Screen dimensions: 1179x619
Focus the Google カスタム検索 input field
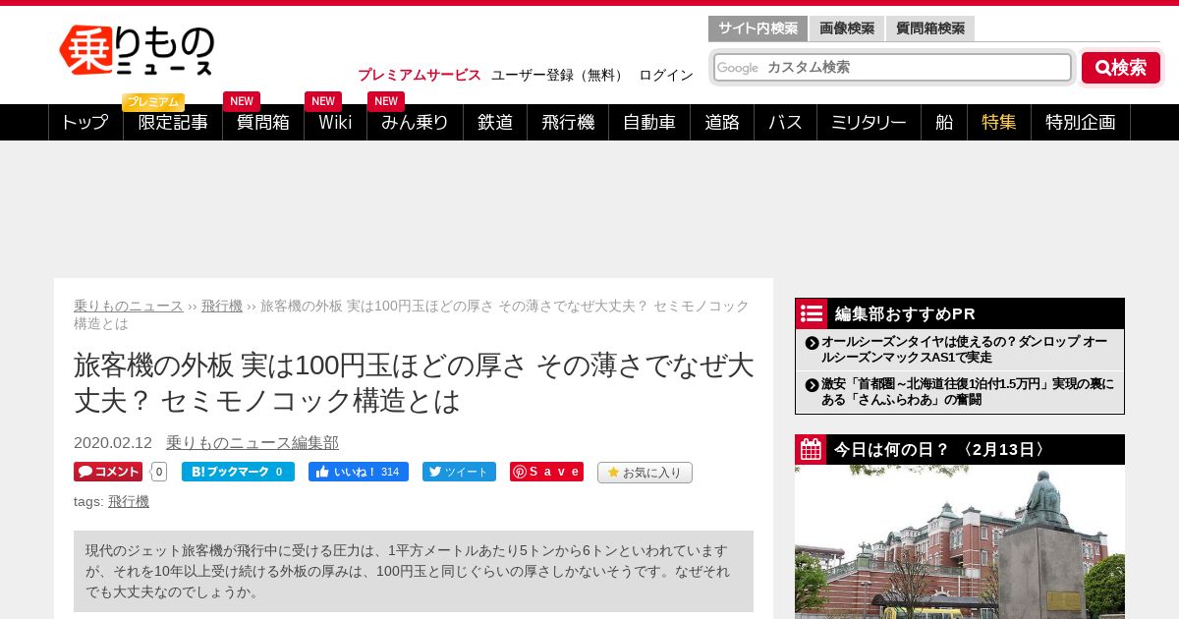pos(892,68)
